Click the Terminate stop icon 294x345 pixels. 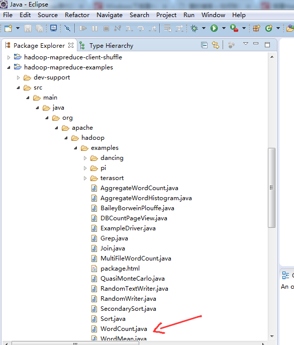tap(106, 28)
